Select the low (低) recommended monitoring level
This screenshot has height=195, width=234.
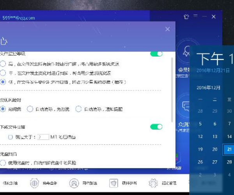3,82
